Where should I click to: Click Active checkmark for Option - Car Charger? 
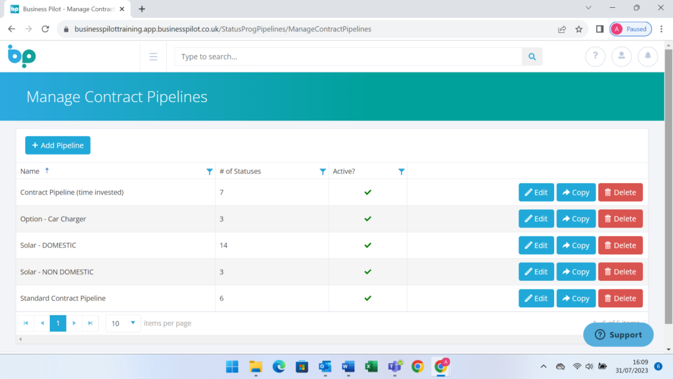click(x=368, y=218)
